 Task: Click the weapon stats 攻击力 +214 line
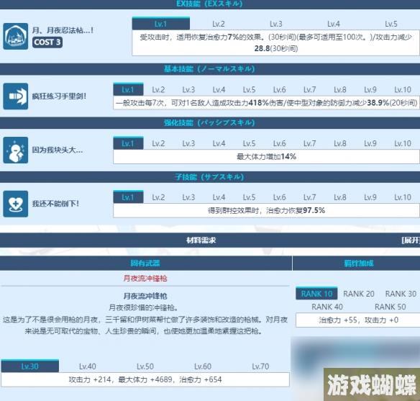(145, 379)
